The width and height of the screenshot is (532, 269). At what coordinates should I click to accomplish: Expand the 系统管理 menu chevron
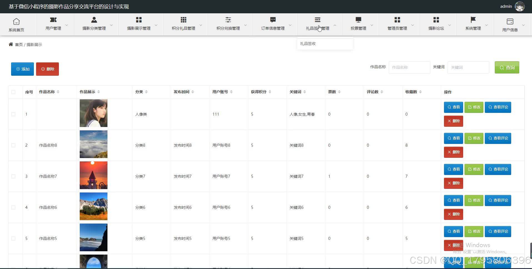point(486,25)
